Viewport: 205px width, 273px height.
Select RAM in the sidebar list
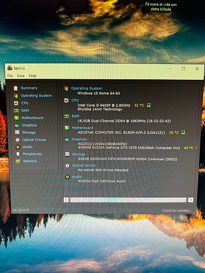pyautogui.click(x=25, y=110)
